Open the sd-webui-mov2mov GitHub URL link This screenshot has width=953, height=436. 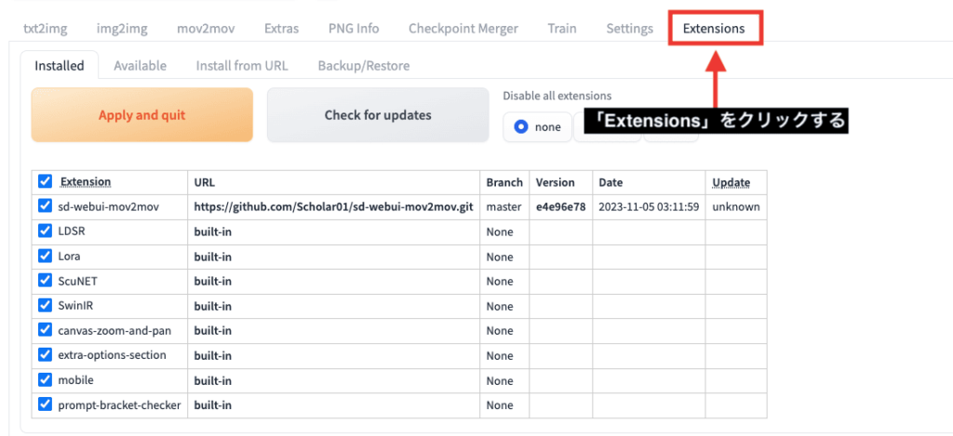pyautogui.click(x=334, y=207)
